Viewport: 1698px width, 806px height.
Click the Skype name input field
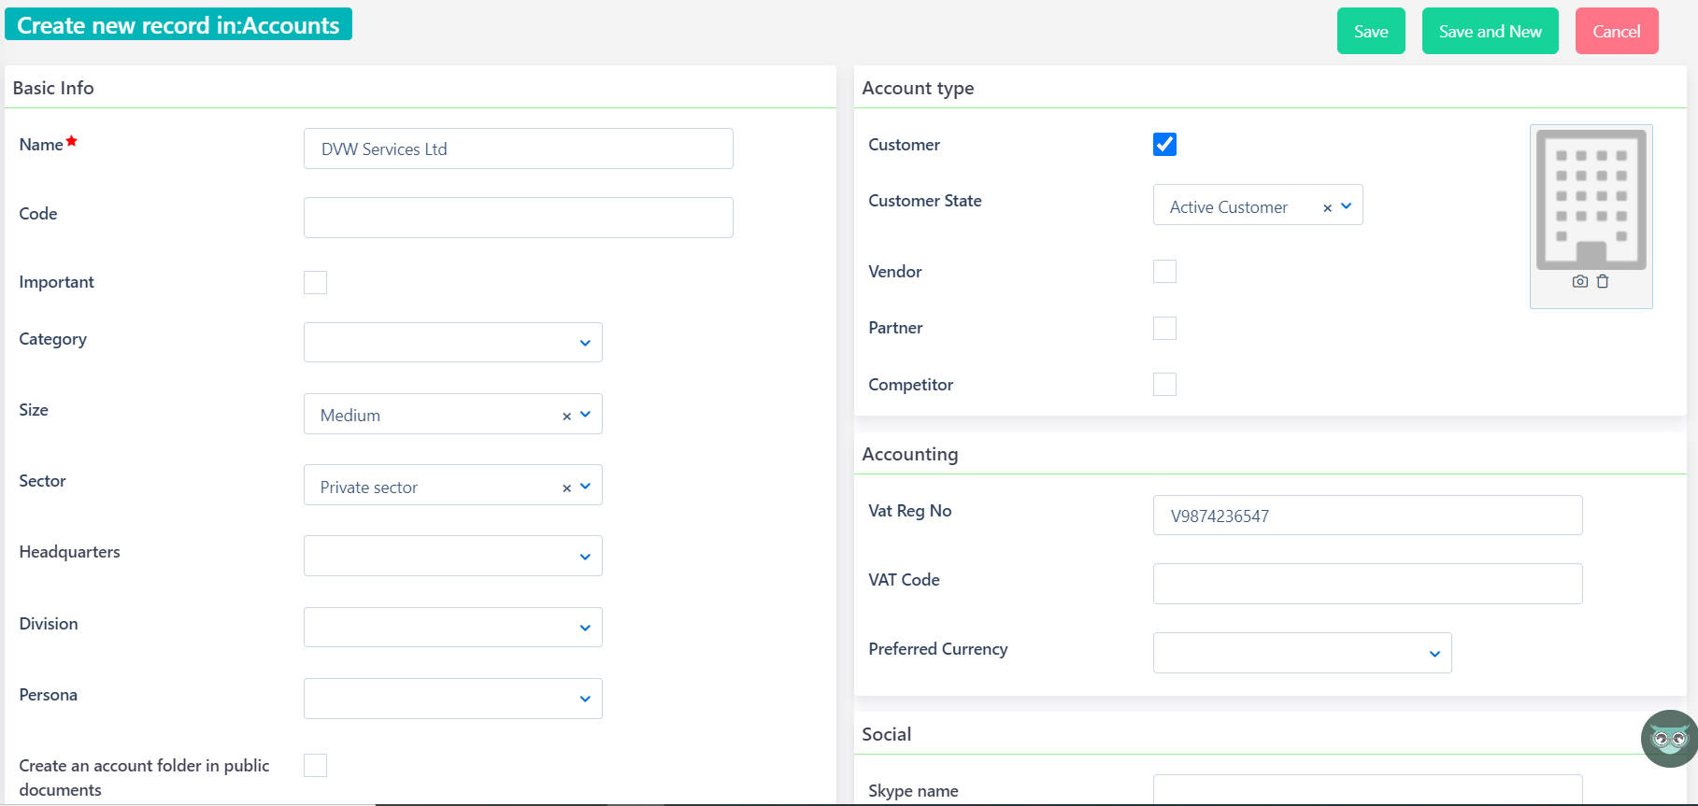[1368, 789]
